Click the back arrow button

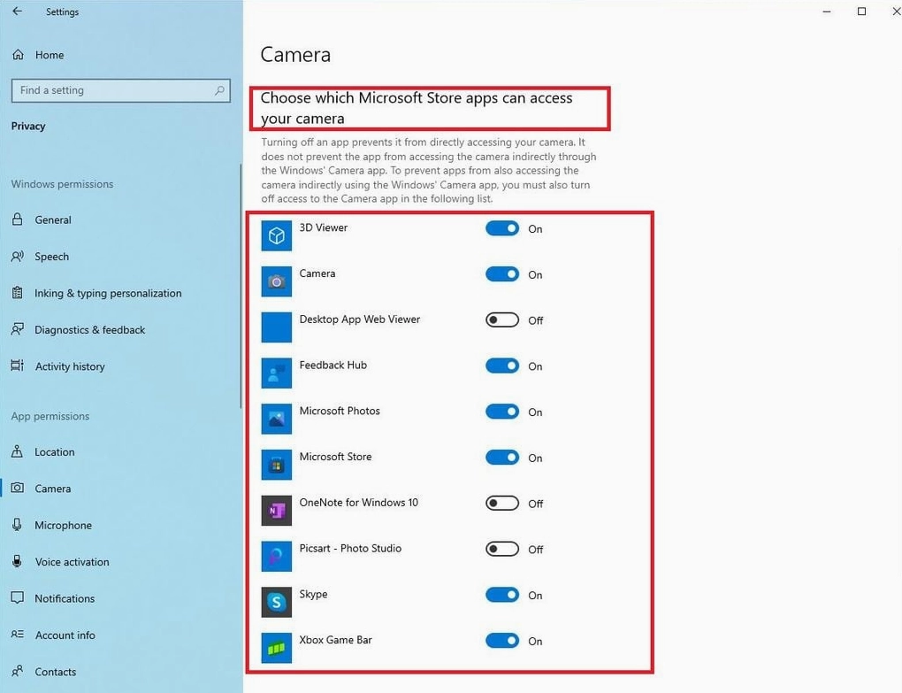click(17, 12)
